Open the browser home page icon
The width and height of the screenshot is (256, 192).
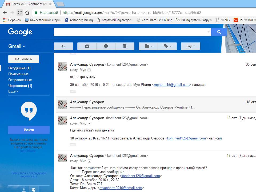click(x=27, y=13)
